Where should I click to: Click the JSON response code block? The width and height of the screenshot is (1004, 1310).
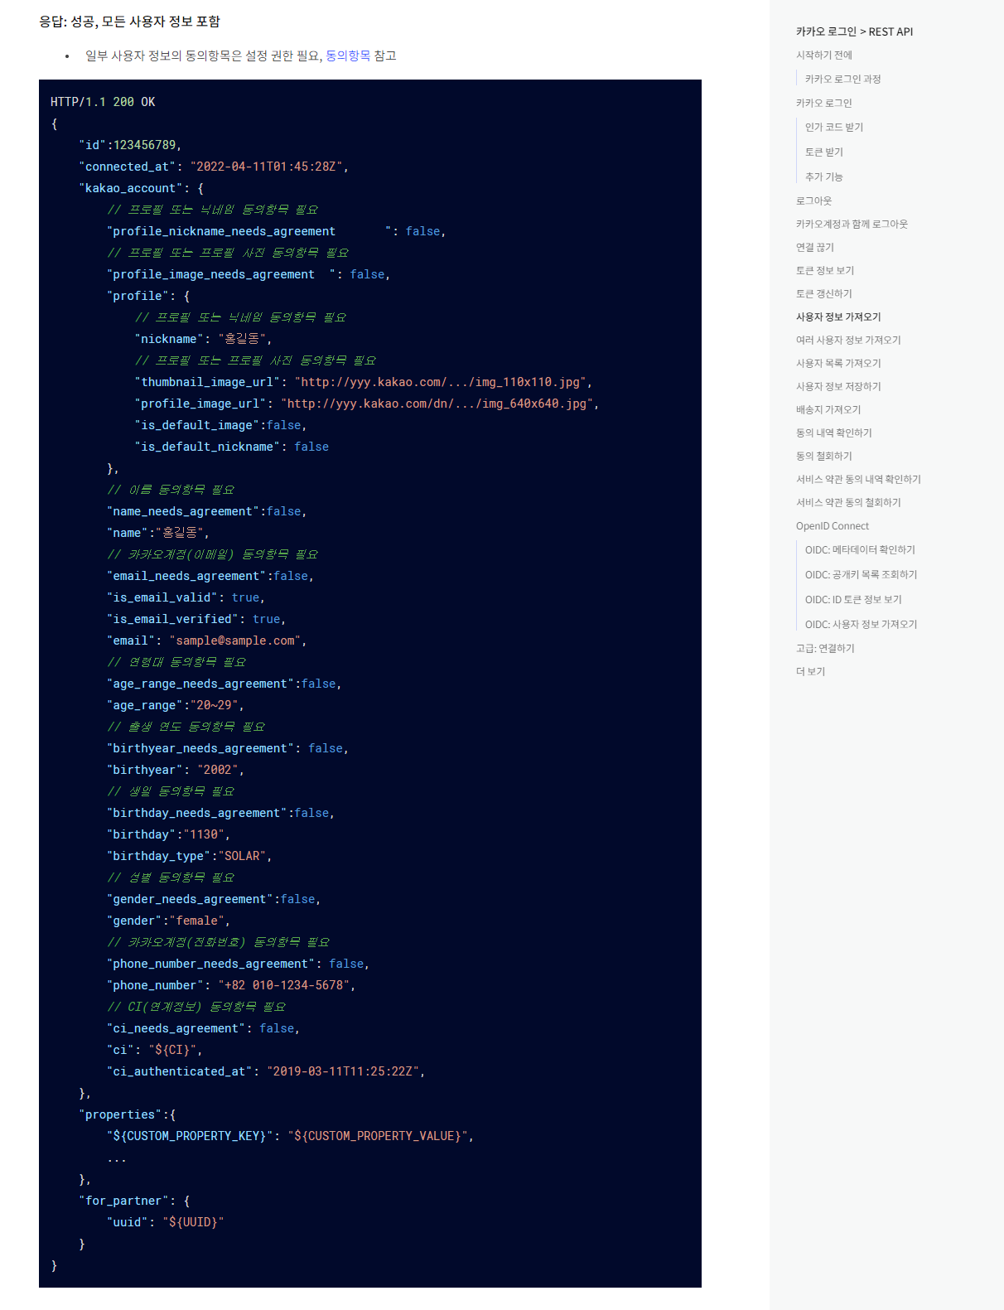[x=369, y=683]
